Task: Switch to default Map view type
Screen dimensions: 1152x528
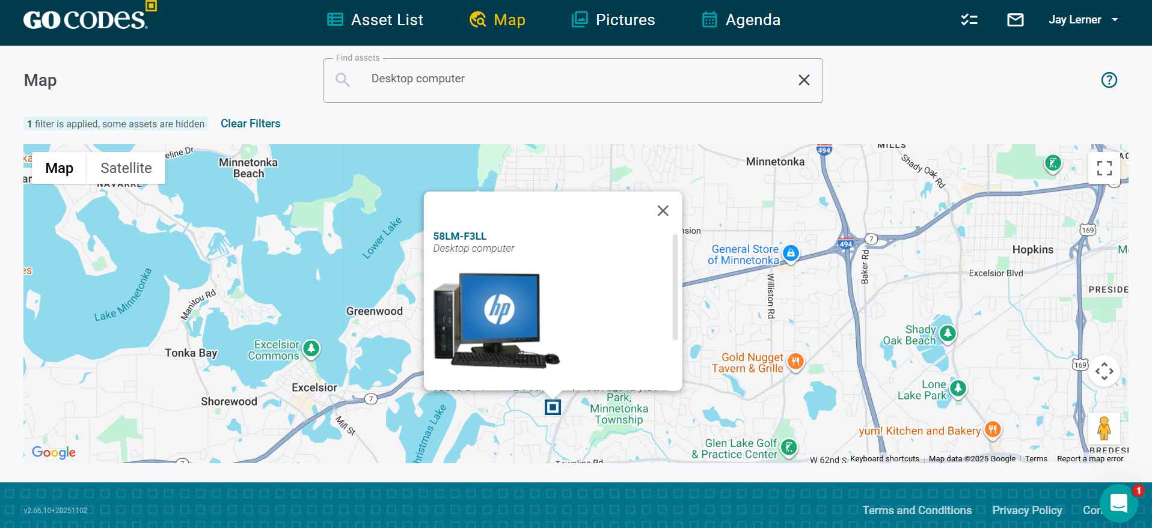Action: tap(59, 168)
